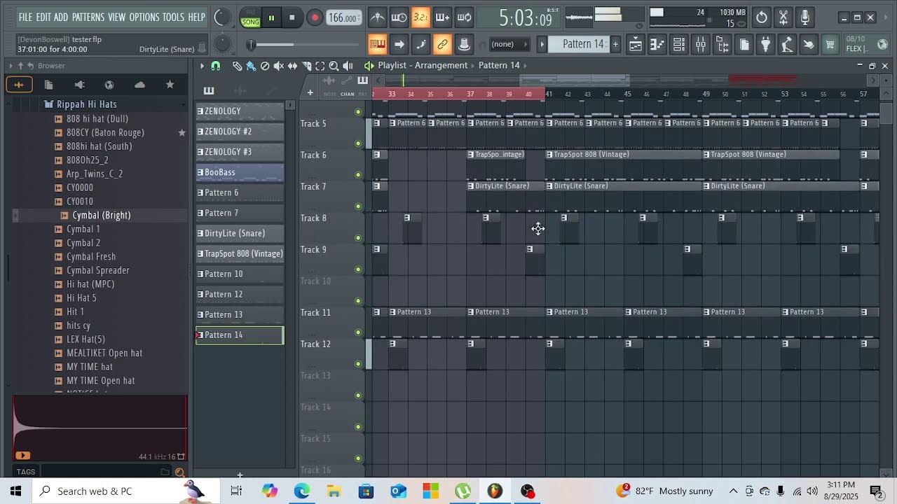Select the Draw pencil tool in Playlist
The height and width of the screenshot is (504, 897).
pos(237,66)
